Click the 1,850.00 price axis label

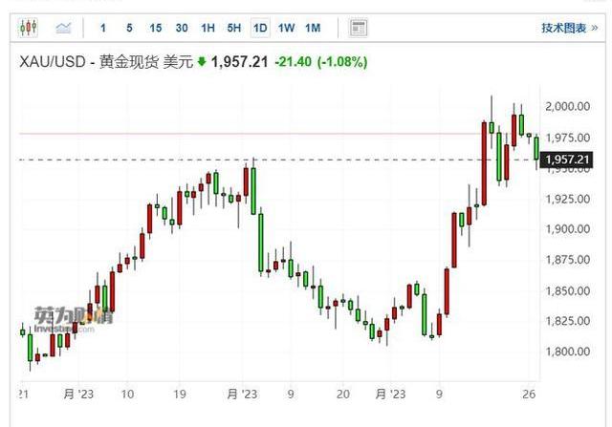[567, 291]
